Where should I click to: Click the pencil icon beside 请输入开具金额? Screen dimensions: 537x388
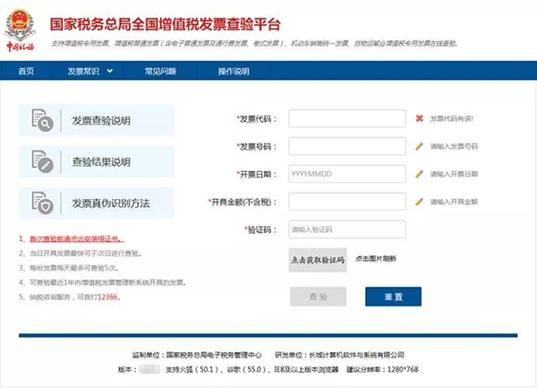tap(419, 202)
